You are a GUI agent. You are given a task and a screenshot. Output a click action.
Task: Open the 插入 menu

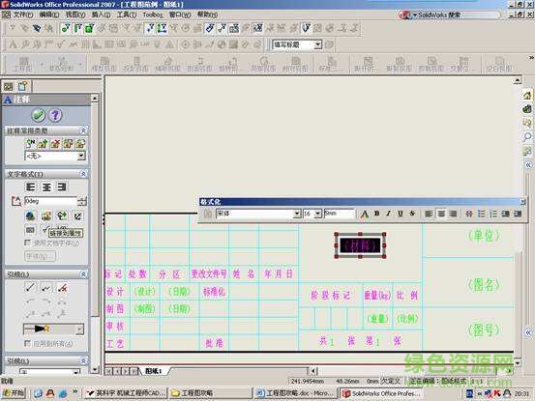coord(101,14)
